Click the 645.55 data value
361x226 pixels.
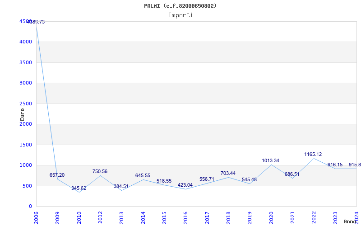[143, 176]
